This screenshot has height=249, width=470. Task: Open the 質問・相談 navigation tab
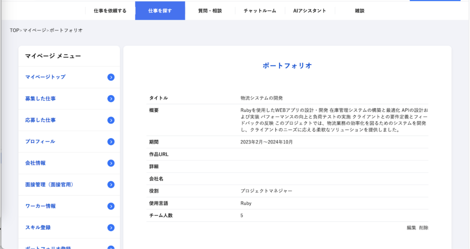(210, 11)
